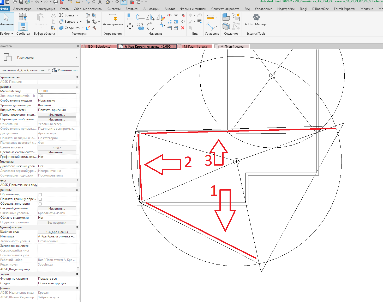The image size is (383, 302).
Task: Open the Default 3D View house icon
Action: (x=108, y=2)
